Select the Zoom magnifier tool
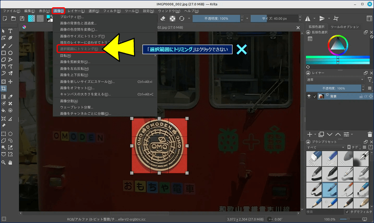Screen dimensions: 374x223 tap(4, 162)
